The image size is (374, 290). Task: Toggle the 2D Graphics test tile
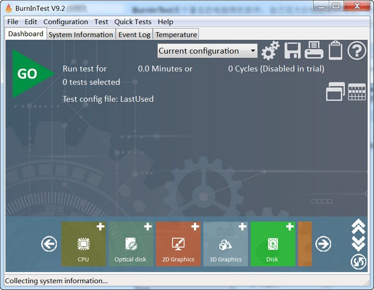[x=178, y=244]
